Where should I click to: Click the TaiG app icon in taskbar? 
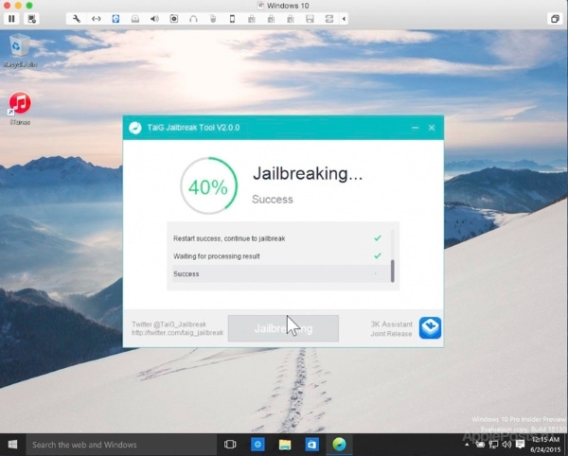point(340,444)
